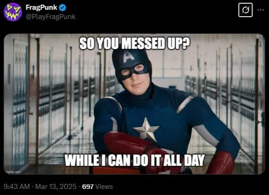Click the 9:43 AM timestamp
This screenshot has height=195, width=269.
tap(17, 187)
